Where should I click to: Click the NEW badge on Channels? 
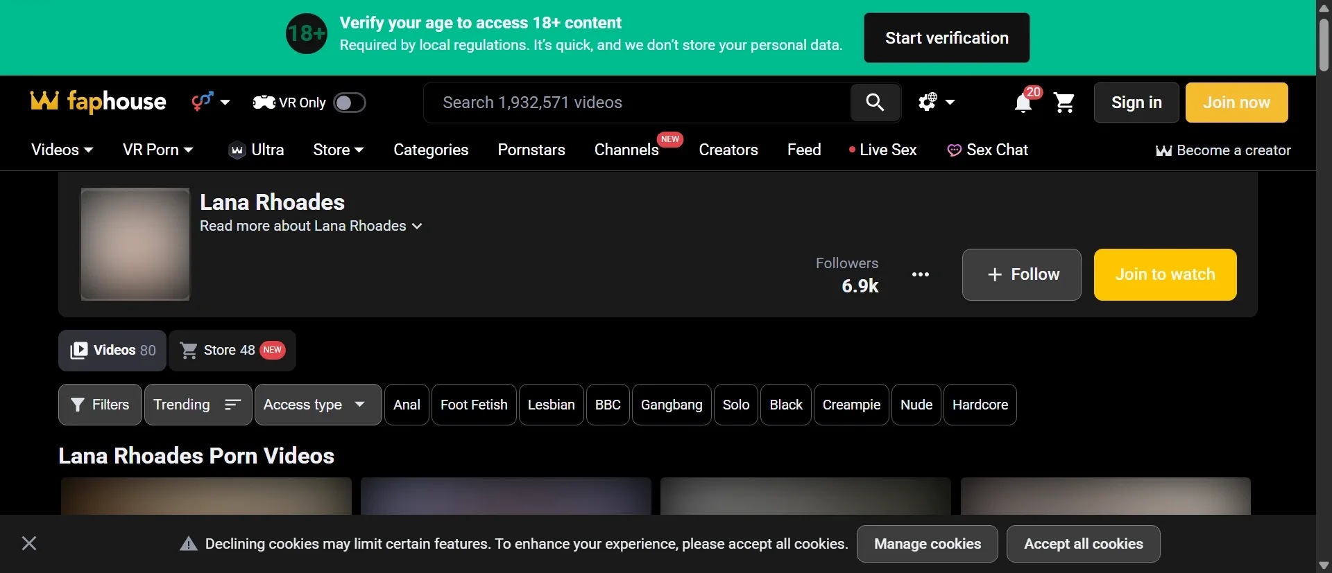click(670, 139)
